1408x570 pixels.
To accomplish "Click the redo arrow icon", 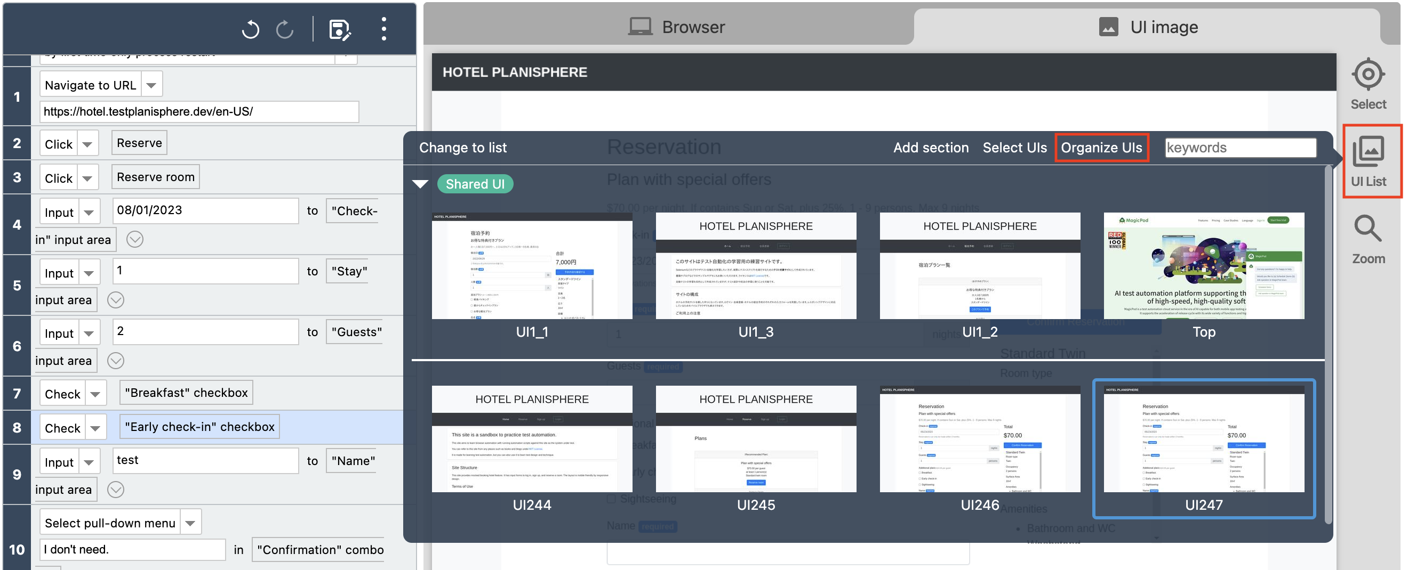I will [284, 30].
